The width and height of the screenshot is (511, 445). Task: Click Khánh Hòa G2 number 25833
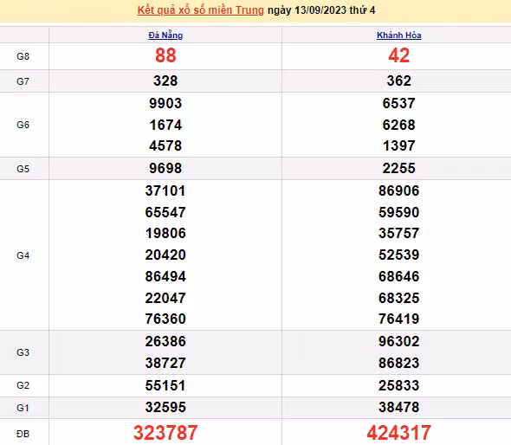pyautogui.click(x=399, y=386)
